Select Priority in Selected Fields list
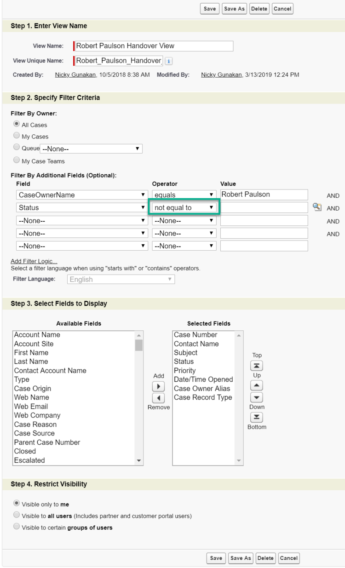Screen dimensions: 345x568 click(x=185, y=371)
